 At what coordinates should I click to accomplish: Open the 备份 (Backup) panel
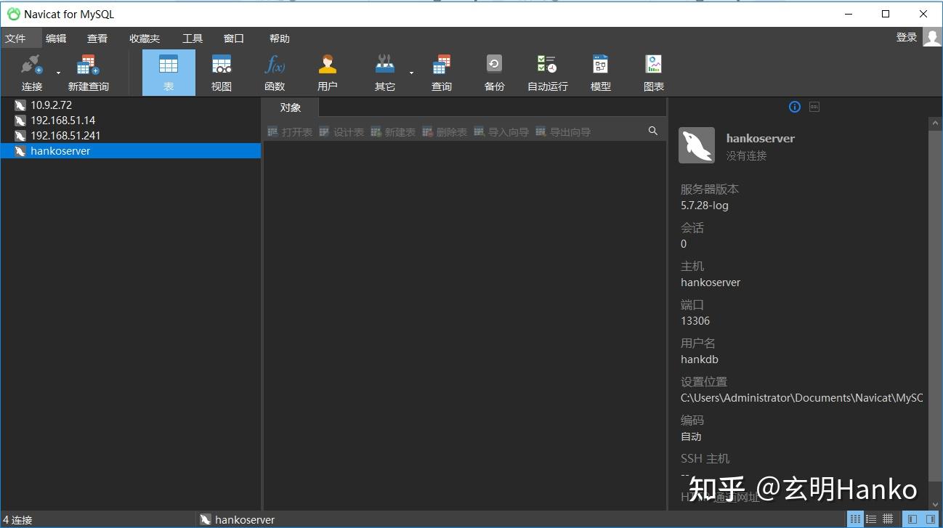494,71
